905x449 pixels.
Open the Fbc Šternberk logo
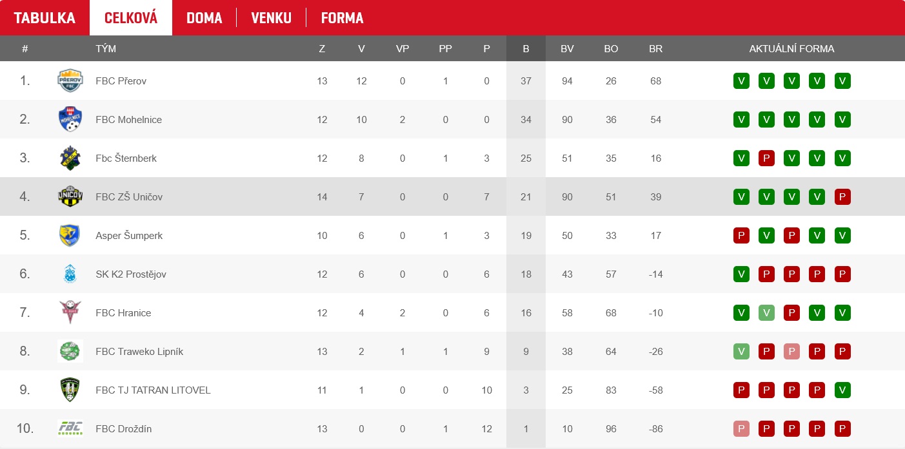pos(70,158)
